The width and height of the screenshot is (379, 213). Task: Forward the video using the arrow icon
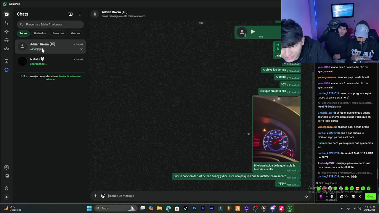248,134
